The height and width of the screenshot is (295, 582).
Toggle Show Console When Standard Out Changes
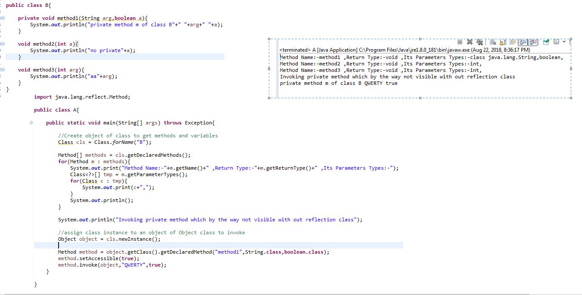click(x=523, y=42)
